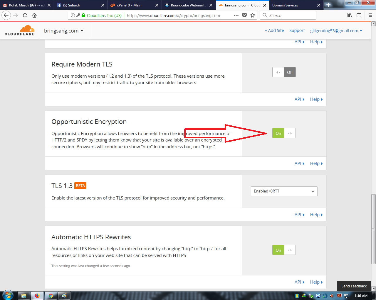Reload the current page
376x300 pixels.
pos(25,15)
